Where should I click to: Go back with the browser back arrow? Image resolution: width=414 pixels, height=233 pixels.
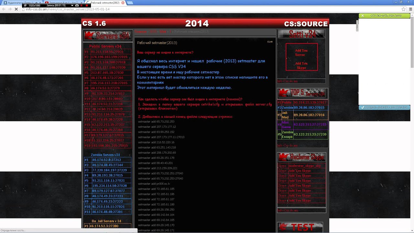[x=4, y=9]
